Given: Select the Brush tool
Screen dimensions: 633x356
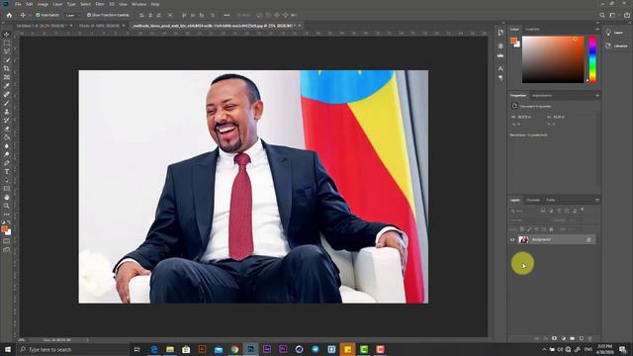Looking at the screenshot, I should click(x=7, y=103).
